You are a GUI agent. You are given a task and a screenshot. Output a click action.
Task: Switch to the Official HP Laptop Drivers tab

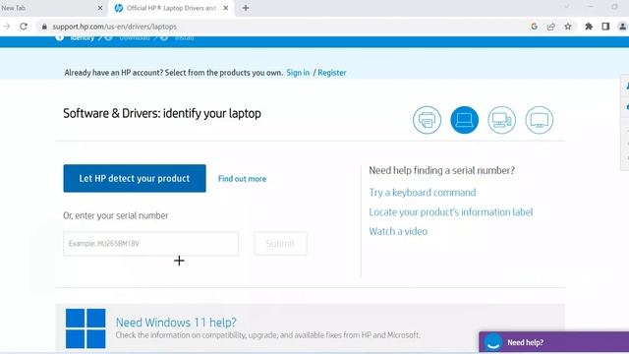pyautogui.click(x=171, y=8)
